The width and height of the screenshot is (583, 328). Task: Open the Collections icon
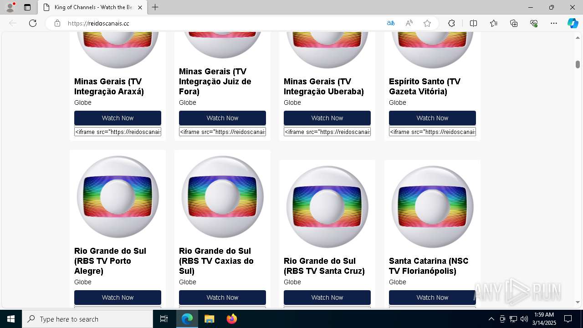514,23
